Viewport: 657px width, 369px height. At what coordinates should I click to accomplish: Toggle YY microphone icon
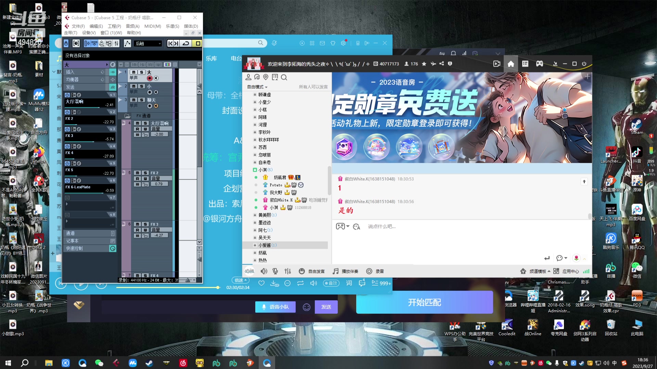[275, 271]
